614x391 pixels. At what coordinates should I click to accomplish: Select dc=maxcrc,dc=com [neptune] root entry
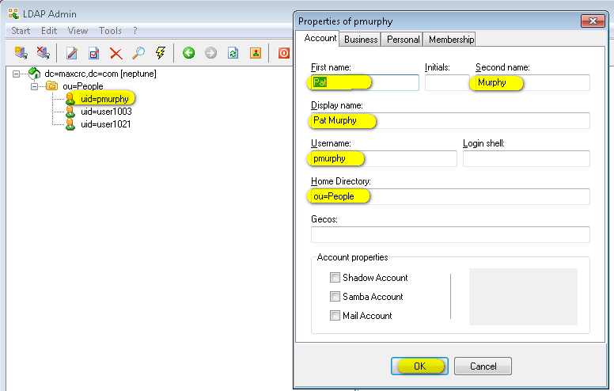(100, 74)
